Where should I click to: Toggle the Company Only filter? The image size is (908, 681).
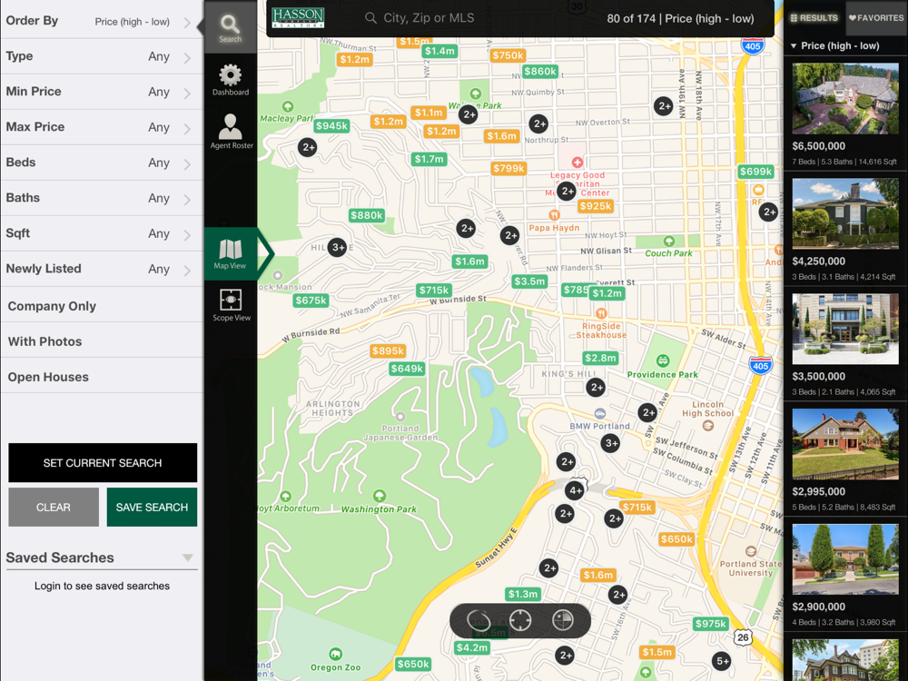pyautogui.click(x=102, y=306)
